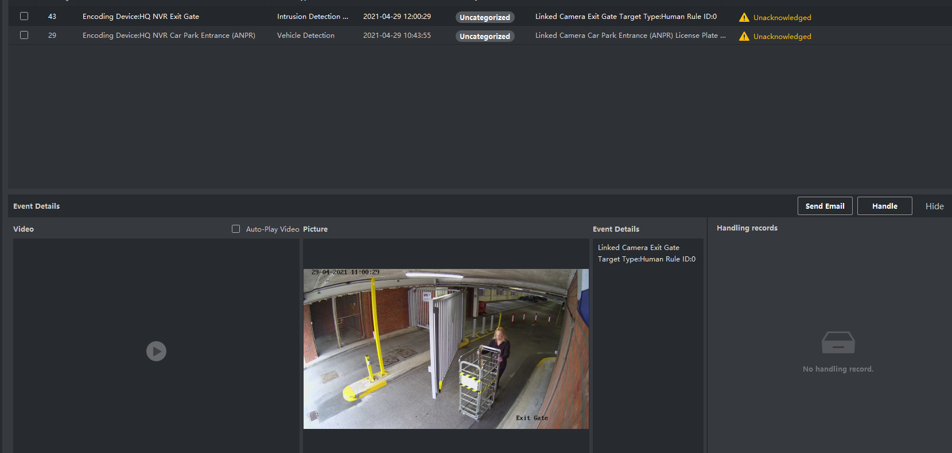This screenshot has height=453, width=952.
Task: Click the Vehicle Detection event type cell
Action: point(306,36)
